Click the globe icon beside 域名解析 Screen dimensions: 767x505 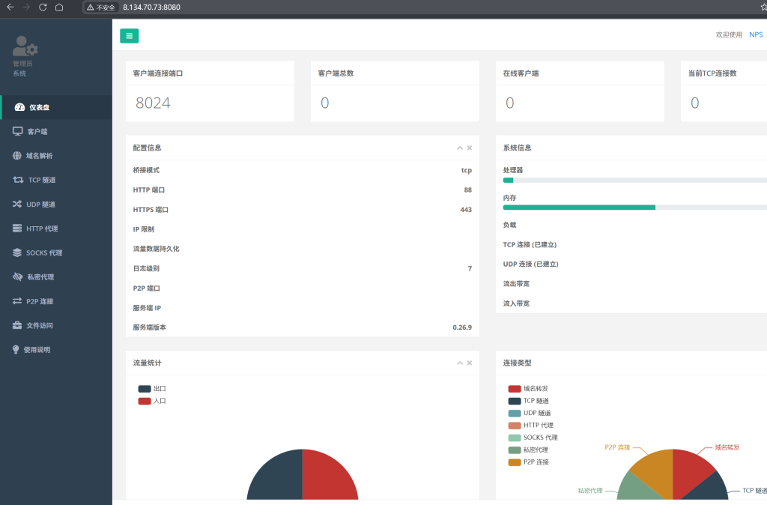[18, 156]
